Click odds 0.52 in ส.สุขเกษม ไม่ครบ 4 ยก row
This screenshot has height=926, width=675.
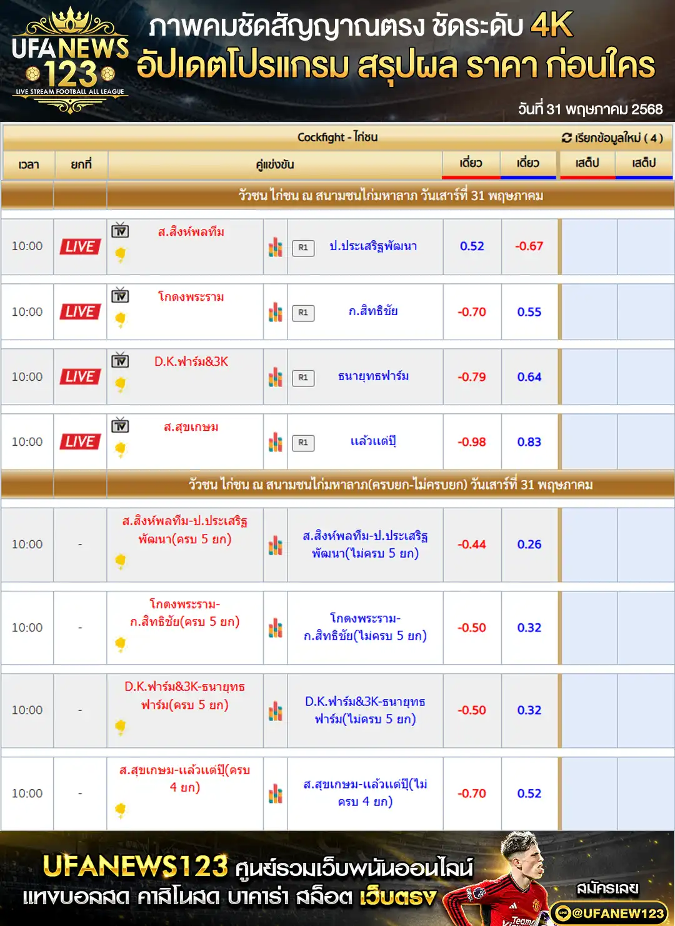pos(529,793)
